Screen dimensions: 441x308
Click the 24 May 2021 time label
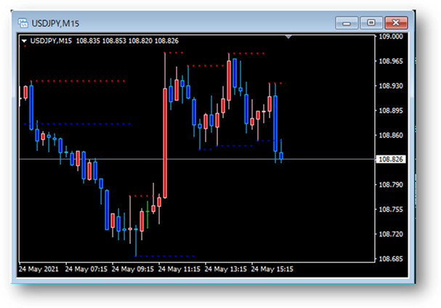(39, 269)
